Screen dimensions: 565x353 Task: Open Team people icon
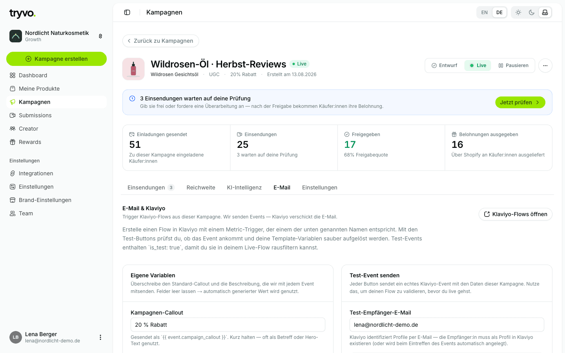tap(13, 213)
